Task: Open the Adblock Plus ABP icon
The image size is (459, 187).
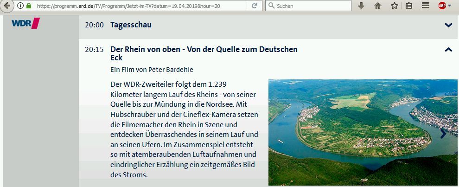Action: tap(442, 6)
